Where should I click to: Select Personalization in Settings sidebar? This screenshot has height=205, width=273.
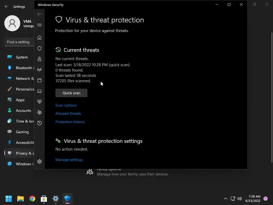19,89
